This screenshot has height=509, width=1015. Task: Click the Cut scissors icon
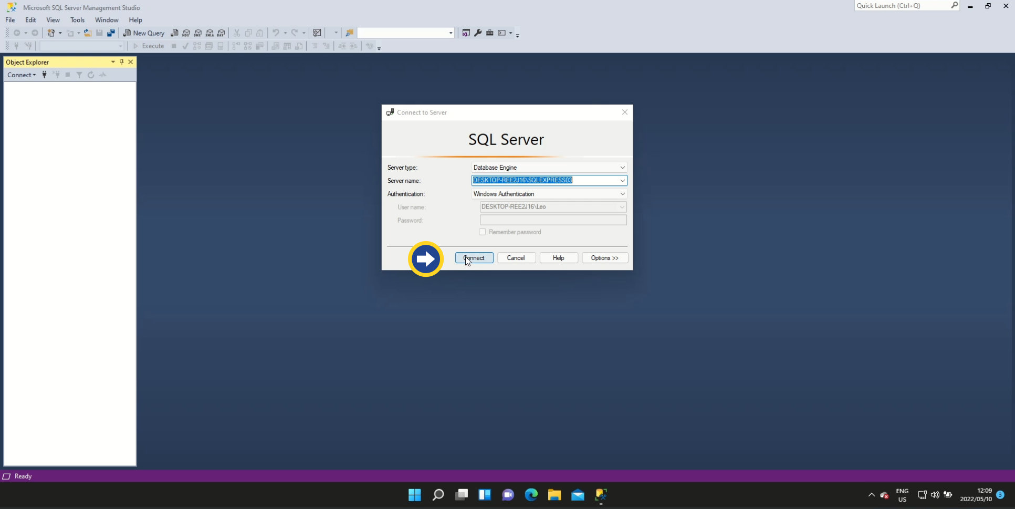coord(237,33)
